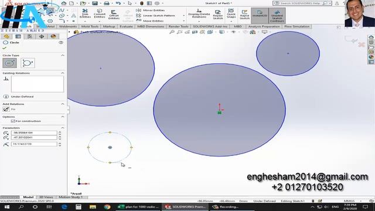
Task: Print the document using the Print icon
Action: (107, 3)
